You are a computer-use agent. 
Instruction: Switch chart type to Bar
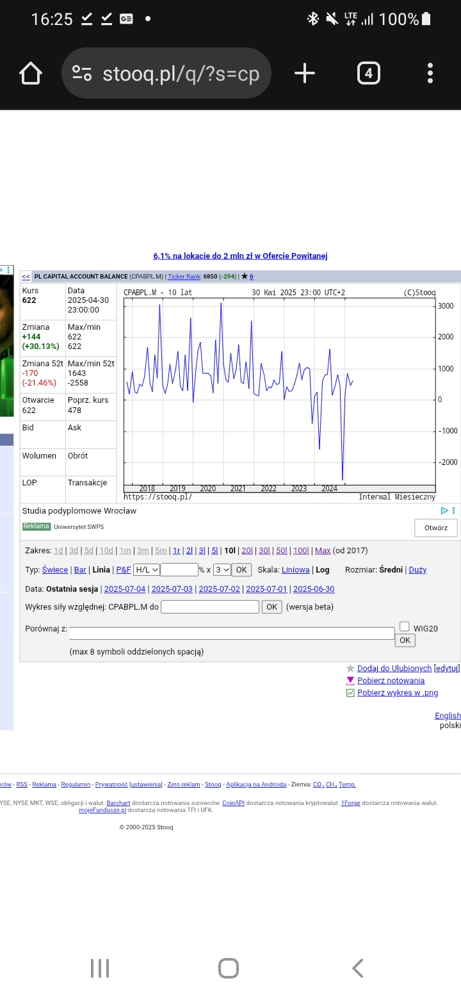click(80, 570)
